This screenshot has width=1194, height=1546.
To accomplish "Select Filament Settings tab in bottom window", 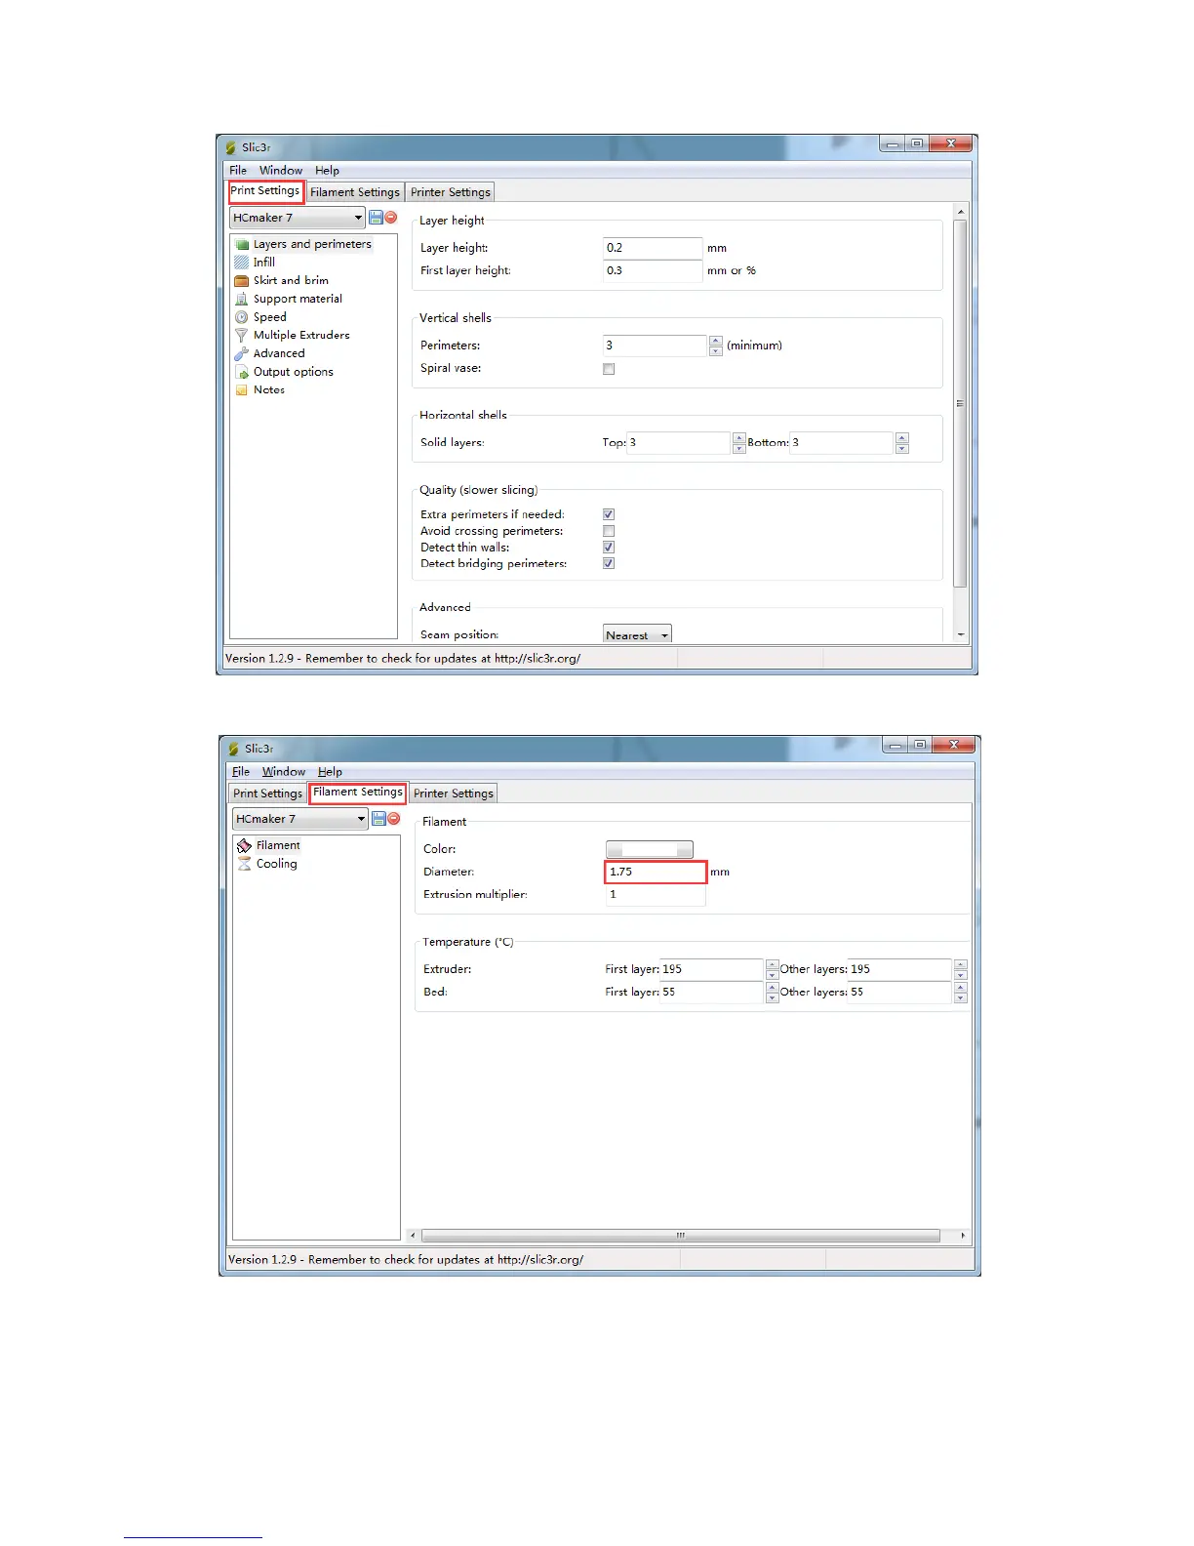I will 358,793.
